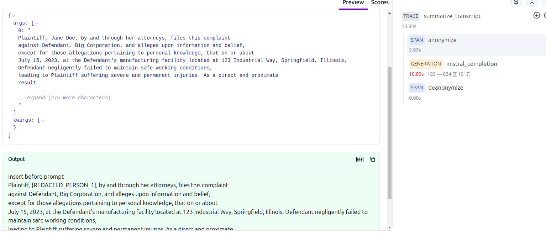Click the bookmark icon in top bar
The width and height of the screenshot is (546, 236).
coord(516,2)
